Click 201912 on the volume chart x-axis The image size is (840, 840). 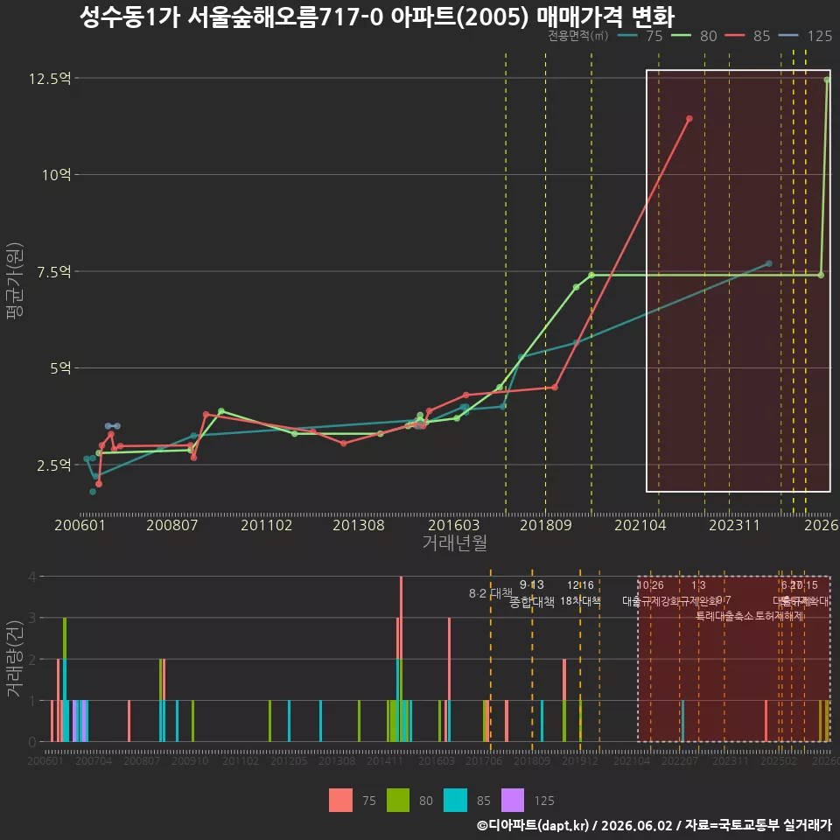pos(580,760)
